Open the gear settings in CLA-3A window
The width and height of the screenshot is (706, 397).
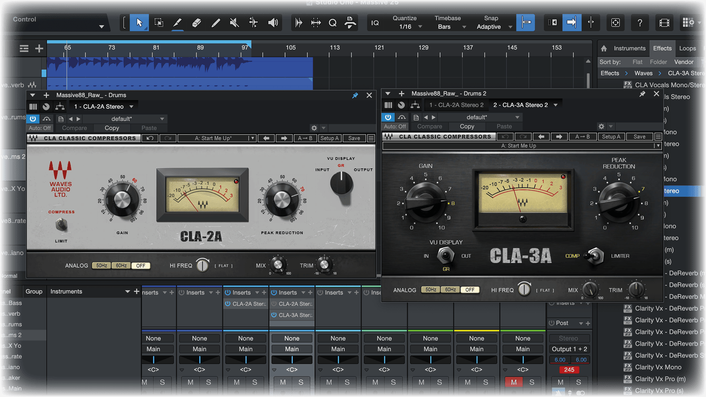601,126
